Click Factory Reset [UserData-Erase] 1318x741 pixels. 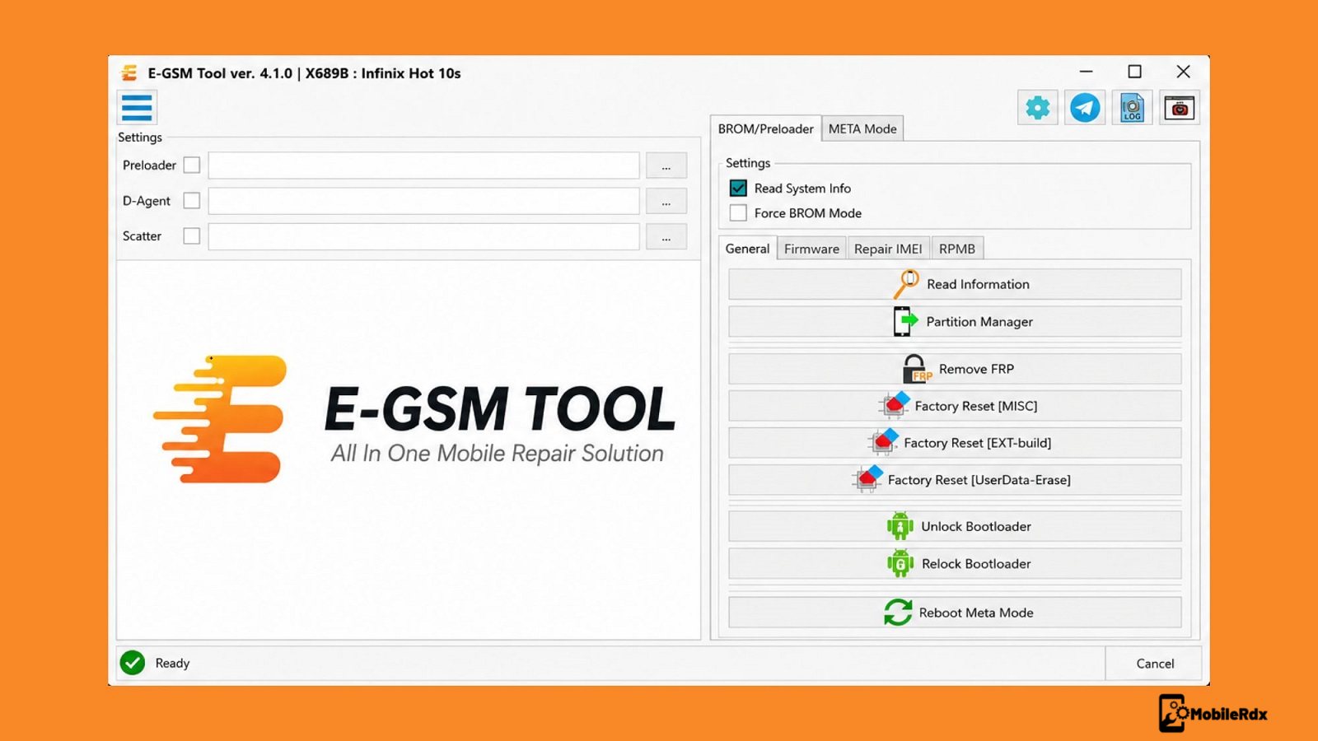pyautogui.click(x=955, y=480)
